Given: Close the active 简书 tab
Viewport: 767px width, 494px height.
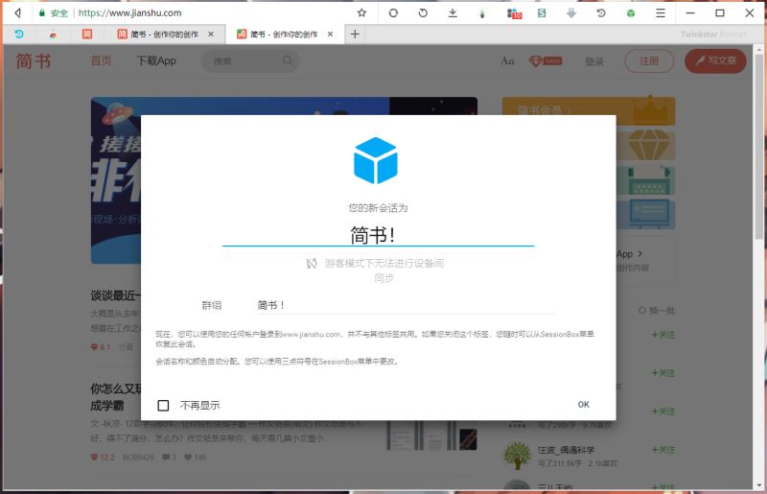Looking at the screenshot, I should pyautogui.click(x=330, y=35).
